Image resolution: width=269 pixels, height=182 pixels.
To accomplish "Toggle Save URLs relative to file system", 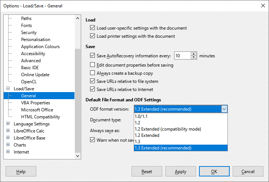I will coord(93,81).
